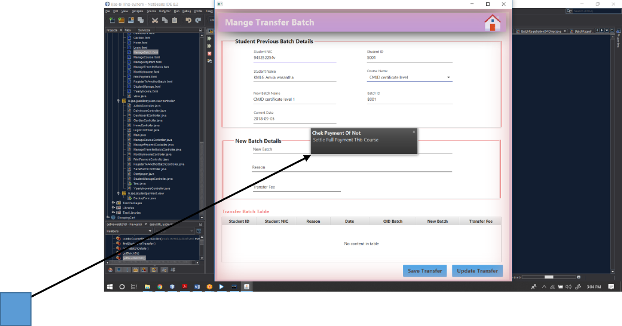The height and width of the screenshot is (326, 622).
Task: Click the volume speaker icon in the system tray
Action: (x=568, y=286)
